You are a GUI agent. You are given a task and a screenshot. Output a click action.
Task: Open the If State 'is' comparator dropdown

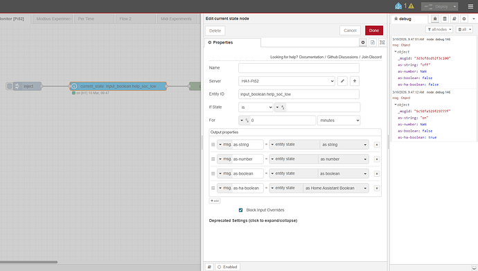pyautogui.click(x=256, y=107)
